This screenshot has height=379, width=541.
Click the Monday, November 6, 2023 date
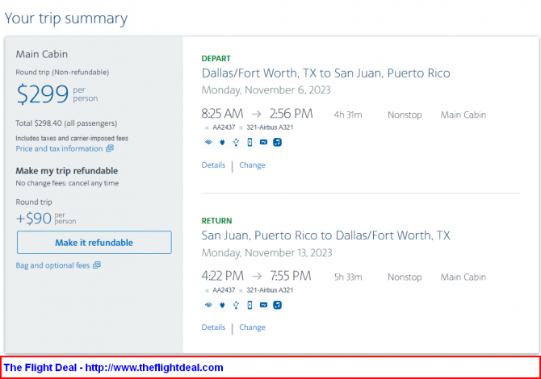point(266,90)
